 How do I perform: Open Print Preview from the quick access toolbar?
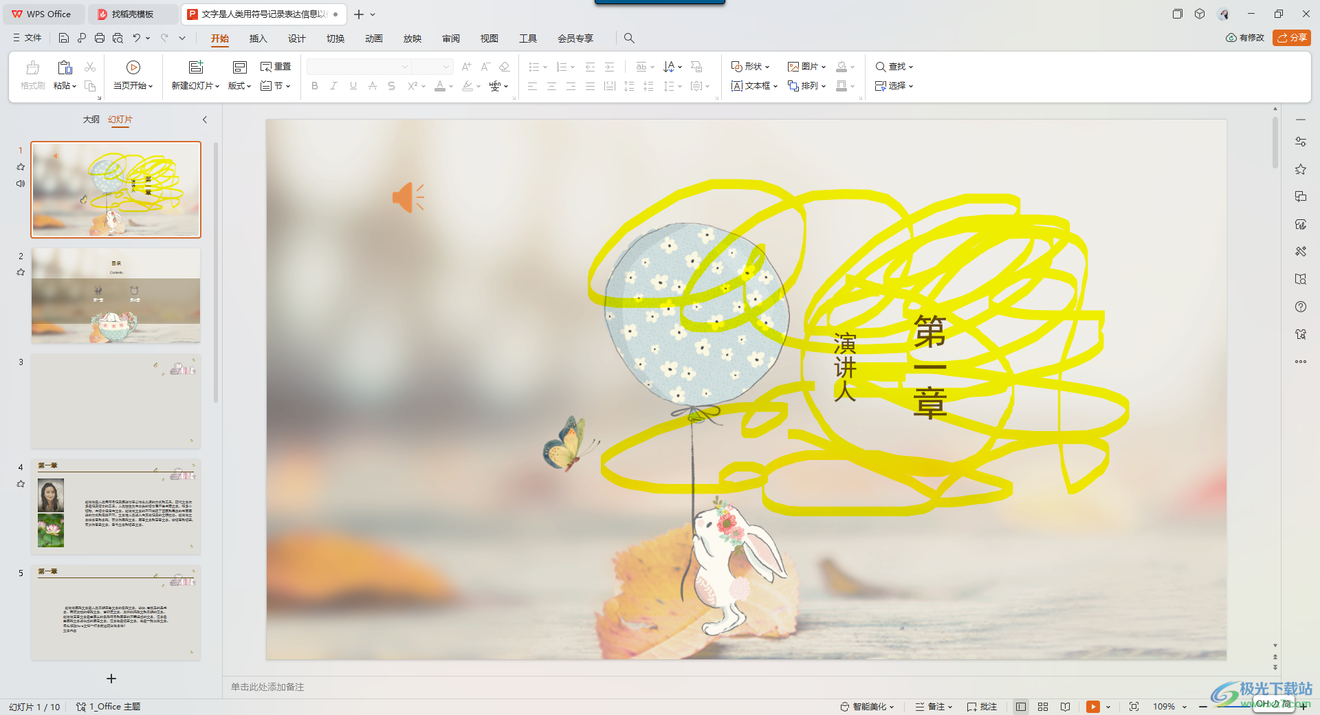coord(118,38)
